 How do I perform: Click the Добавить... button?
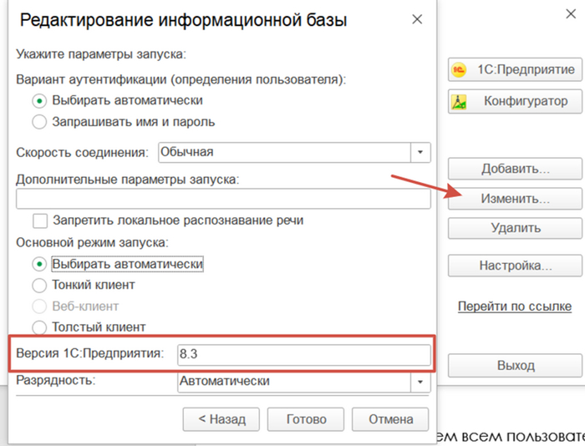click(515, 169)
